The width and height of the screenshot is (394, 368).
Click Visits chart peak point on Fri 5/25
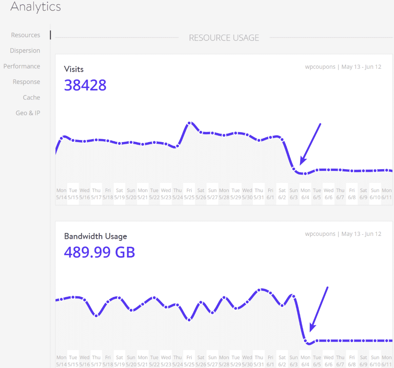(x=189, y=123)
